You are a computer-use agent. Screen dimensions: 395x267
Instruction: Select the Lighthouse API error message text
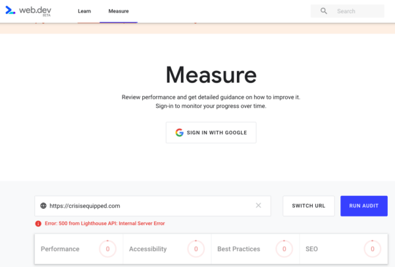[x=105, y=224]
